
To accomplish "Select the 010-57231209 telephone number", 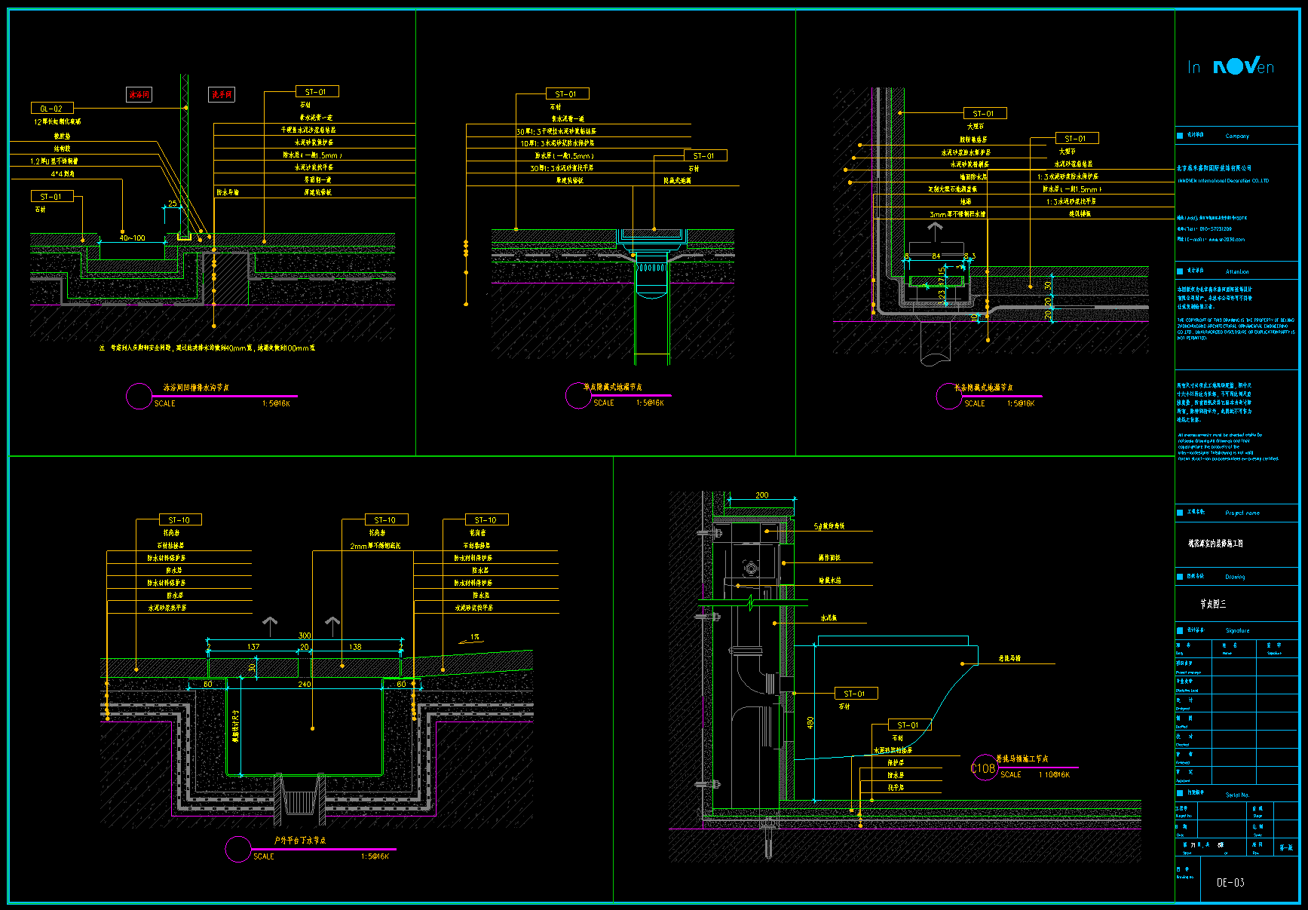I will point(1215,228).
